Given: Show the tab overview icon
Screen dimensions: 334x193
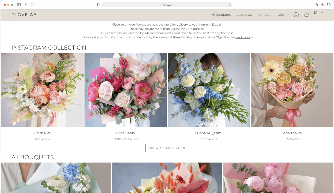Looking at the screenshot, I should 329,5.
